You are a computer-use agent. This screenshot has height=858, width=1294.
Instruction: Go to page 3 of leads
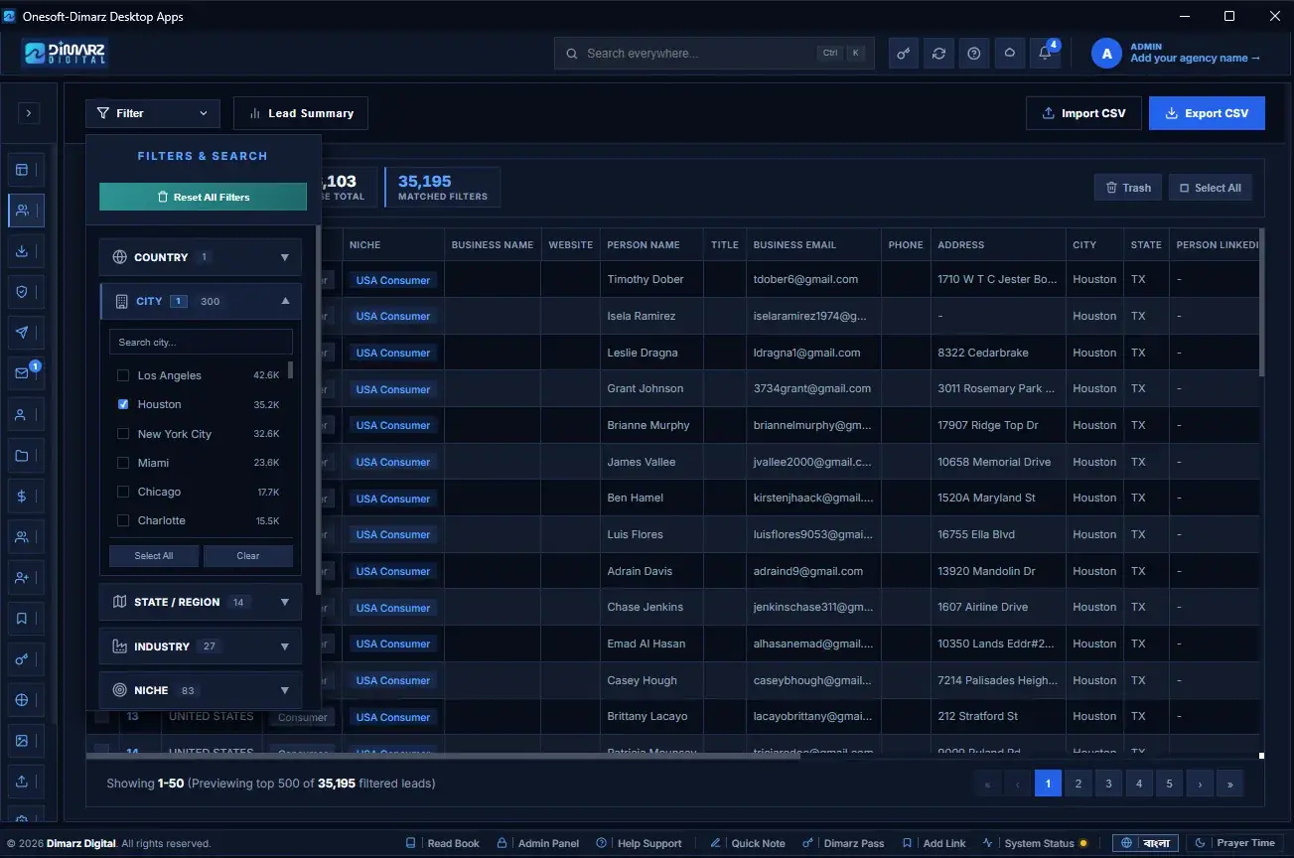1109,784
